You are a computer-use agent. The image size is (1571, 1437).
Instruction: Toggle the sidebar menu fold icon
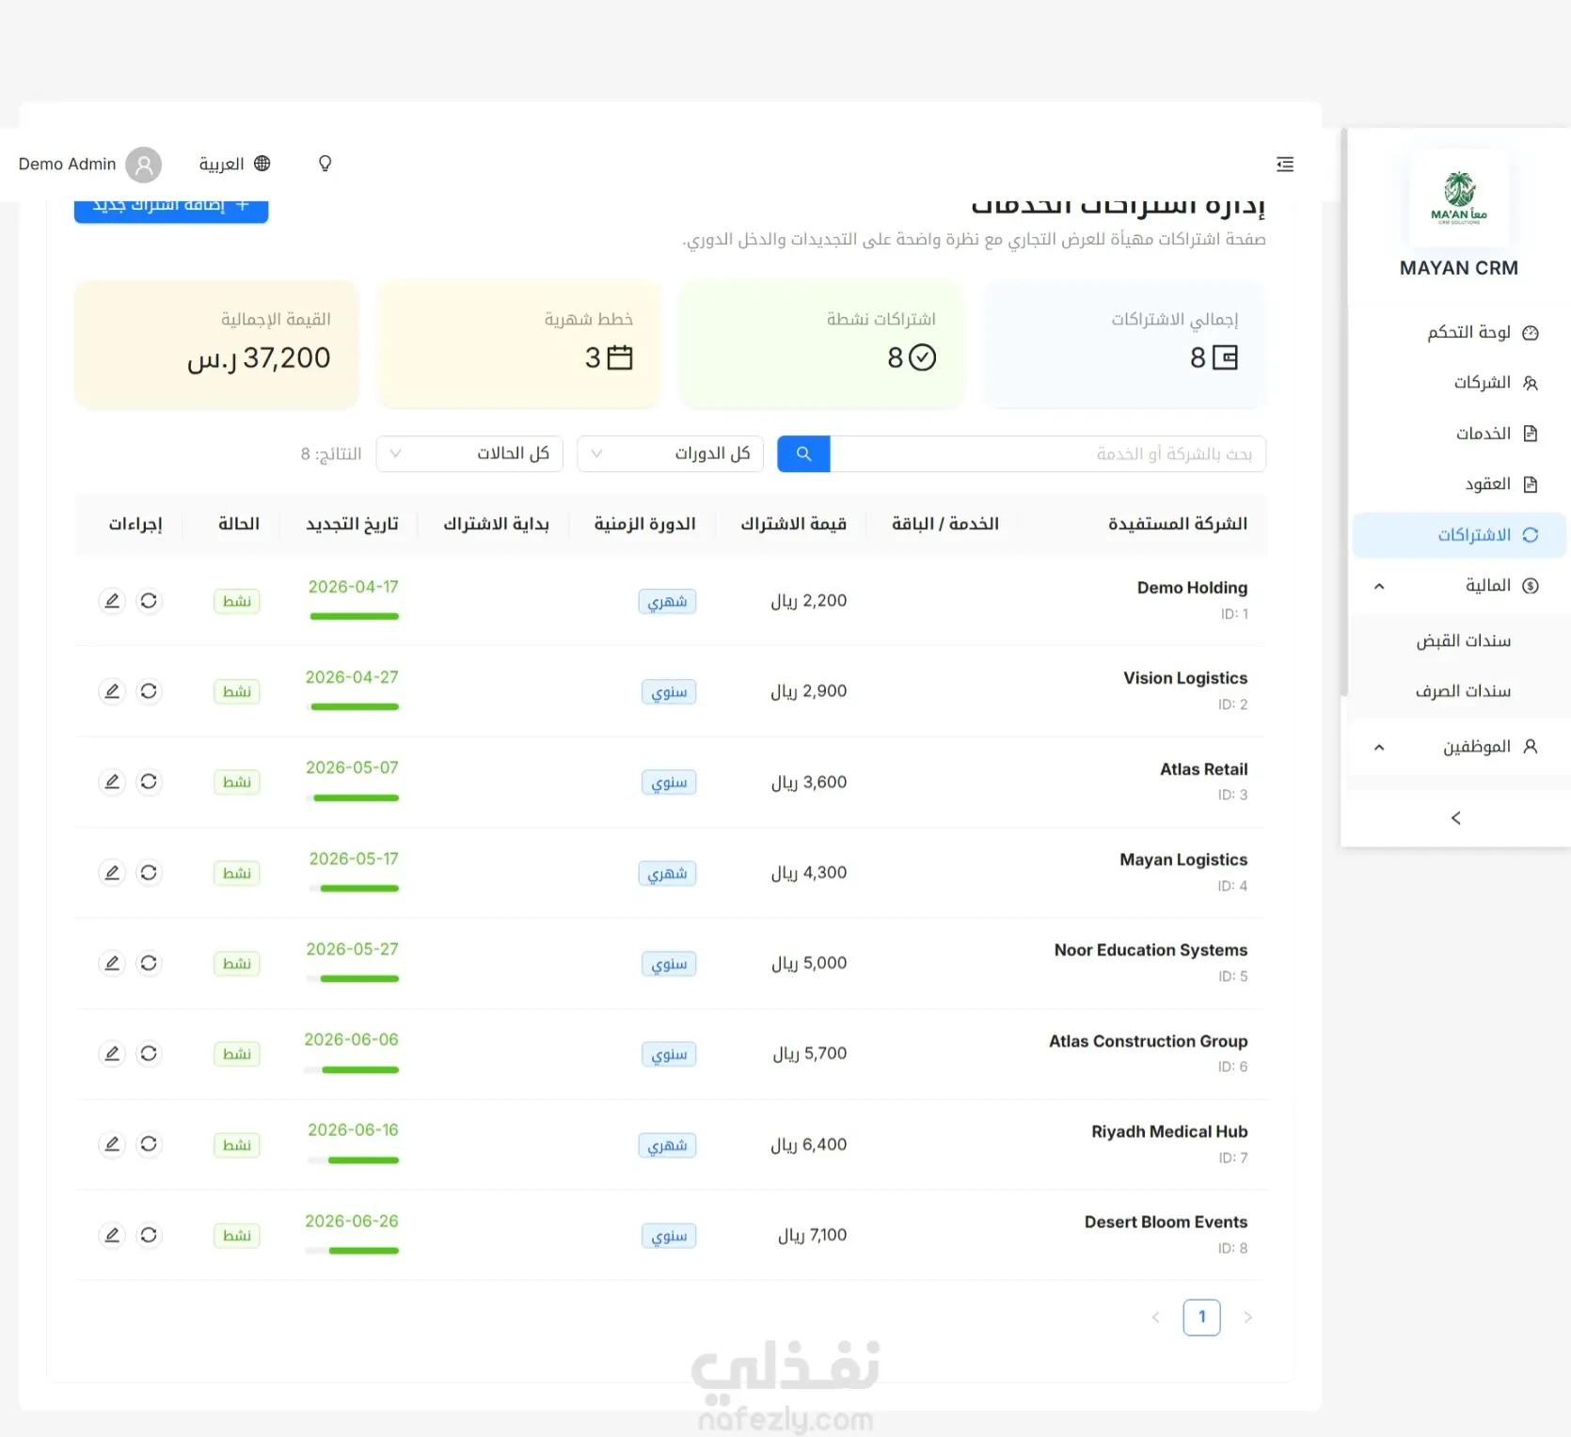click(1285, 164)
